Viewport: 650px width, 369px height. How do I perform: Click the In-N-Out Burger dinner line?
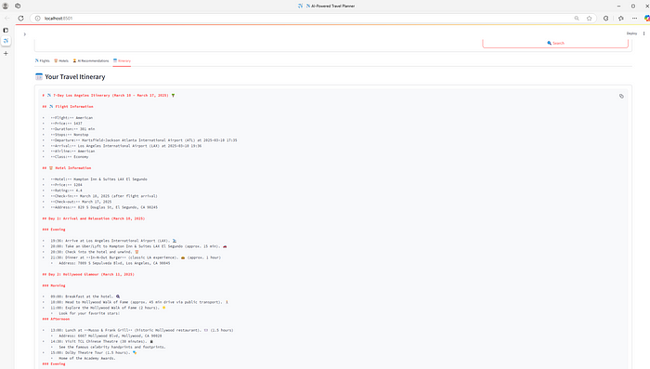tap(136, 257)
